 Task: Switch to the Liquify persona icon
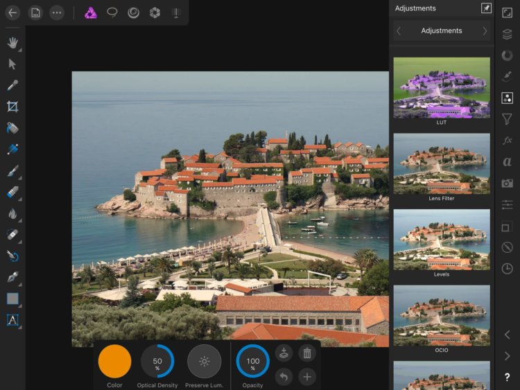coord(133,13)
